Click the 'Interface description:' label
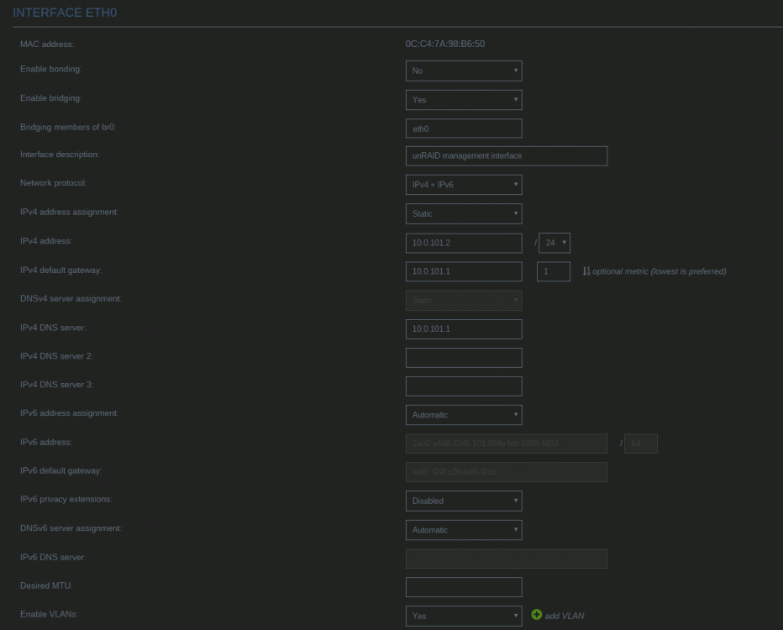 (x=60, y=155)
